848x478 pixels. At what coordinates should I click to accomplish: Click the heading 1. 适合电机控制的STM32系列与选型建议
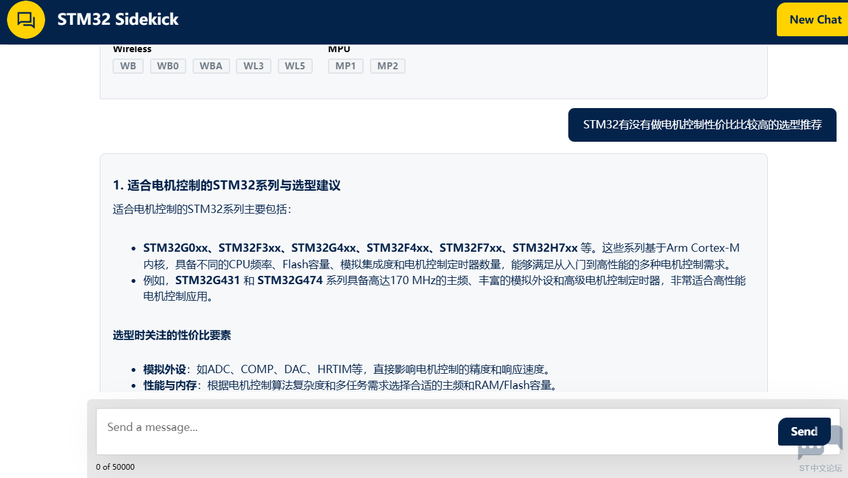pos(227,186)
